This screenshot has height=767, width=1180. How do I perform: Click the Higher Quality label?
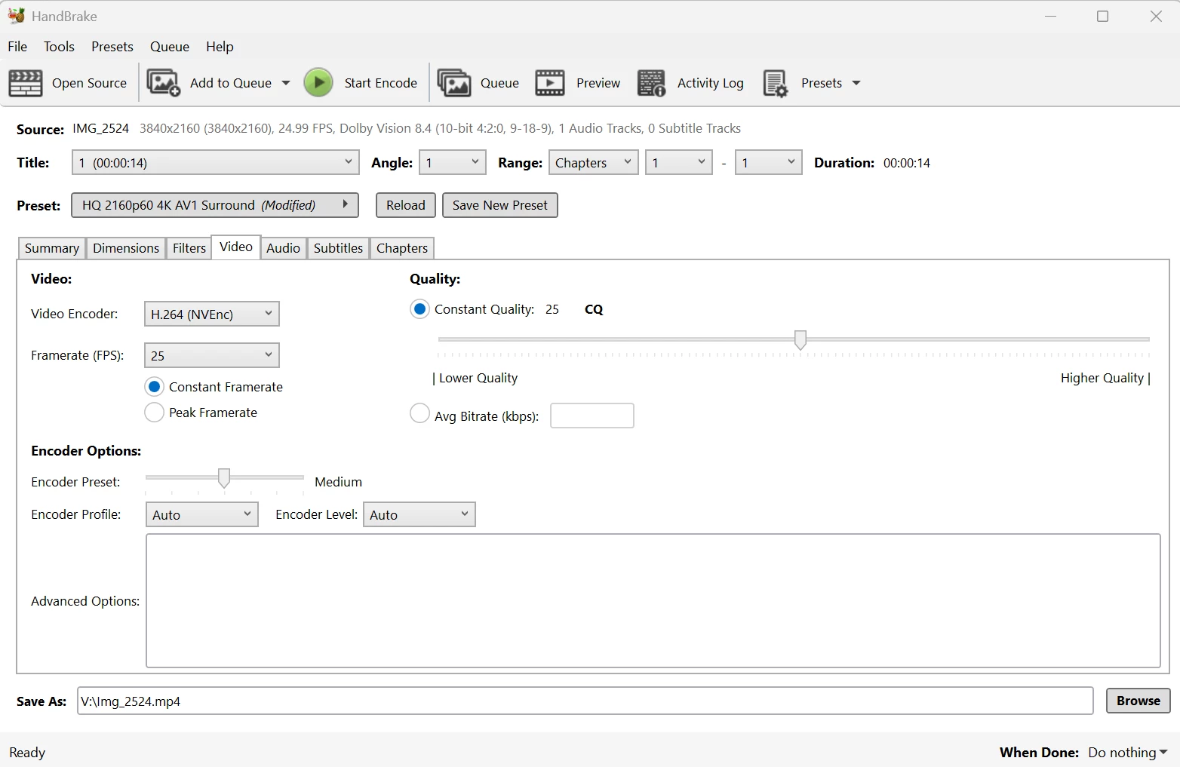click(x=1102, y=378)
